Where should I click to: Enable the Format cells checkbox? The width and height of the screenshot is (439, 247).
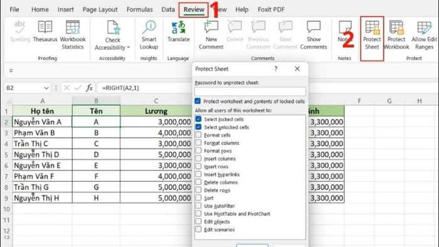click(198, 135)
